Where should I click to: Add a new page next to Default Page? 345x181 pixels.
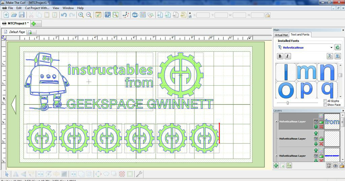pos(30,32)
